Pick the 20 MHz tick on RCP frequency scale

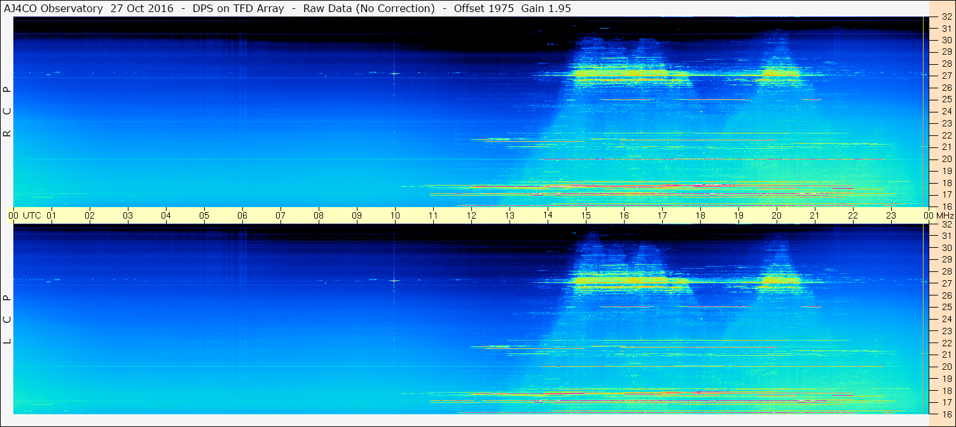click(946, 159)
